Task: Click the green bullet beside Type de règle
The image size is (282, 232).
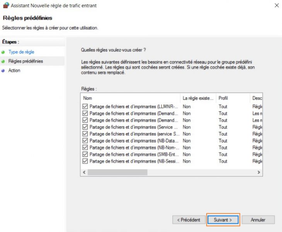Action: coord(3,52)
